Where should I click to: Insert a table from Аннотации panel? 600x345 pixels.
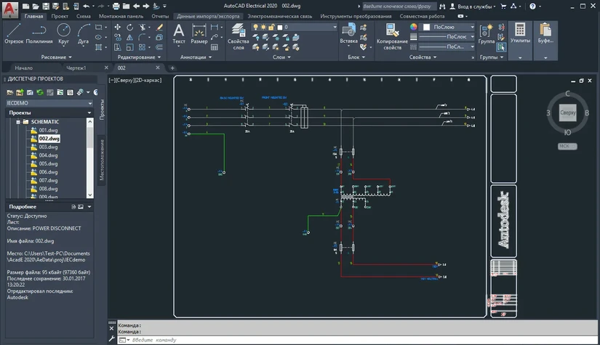coord(215,47)
